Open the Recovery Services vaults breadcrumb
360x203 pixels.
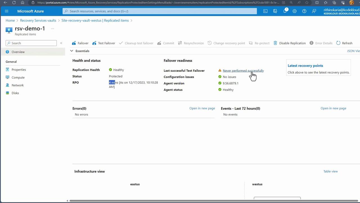point(38,21)
